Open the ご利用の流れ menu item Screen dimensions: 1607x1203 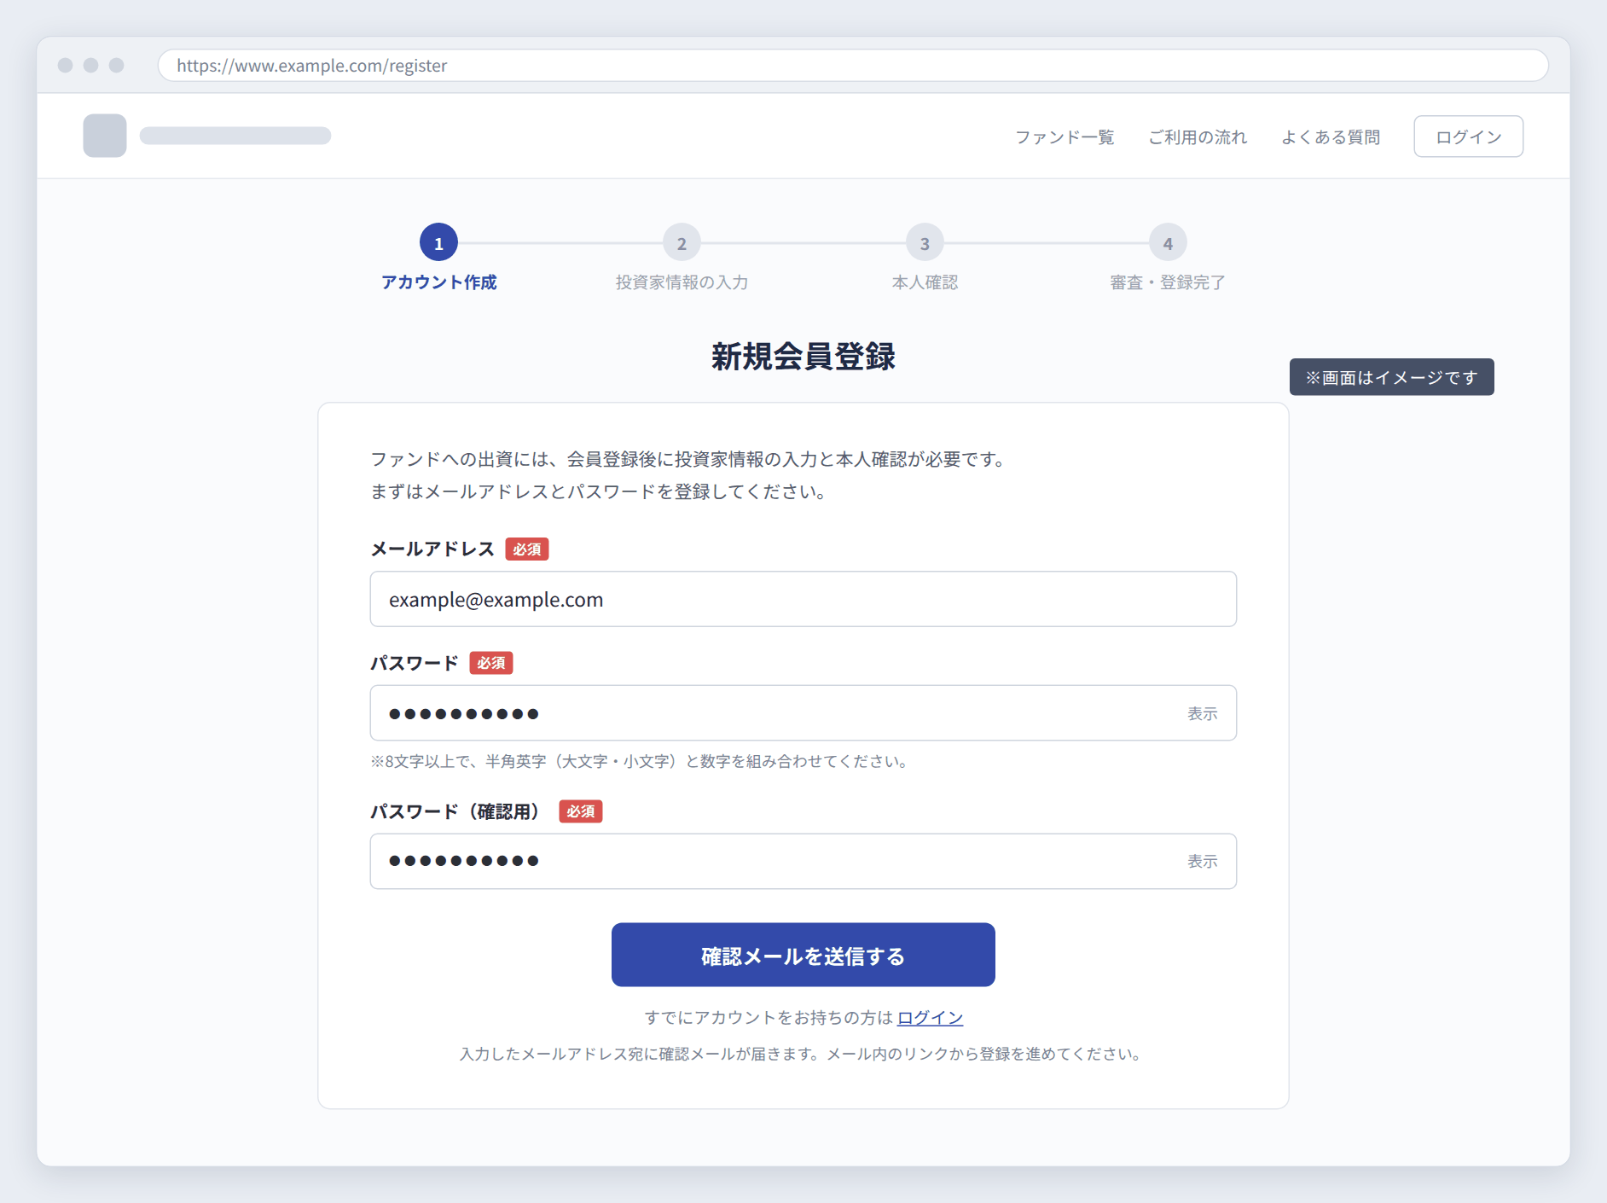(1198, 137)
